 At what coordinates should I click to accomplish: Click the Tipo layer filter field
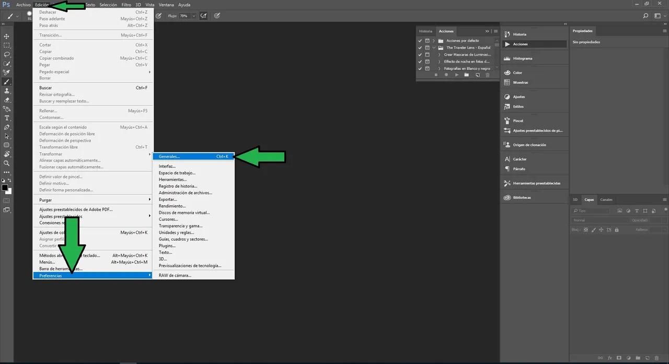[x=591, y=211]
